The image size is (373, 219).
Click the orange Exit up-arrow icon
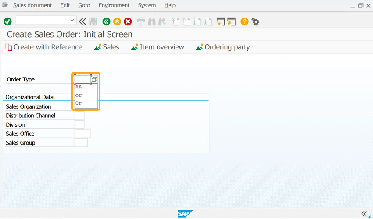point(117,21)
